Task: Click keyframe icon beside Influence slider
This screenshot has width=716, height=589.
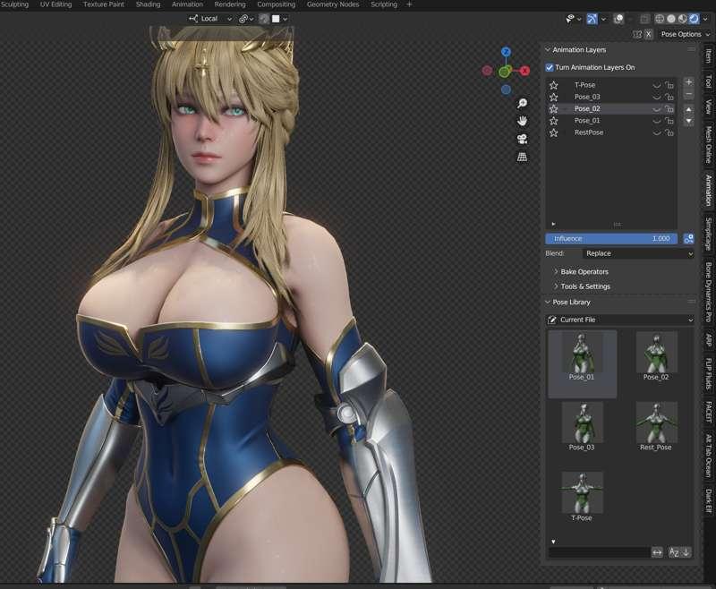Action: coord(688,238)
